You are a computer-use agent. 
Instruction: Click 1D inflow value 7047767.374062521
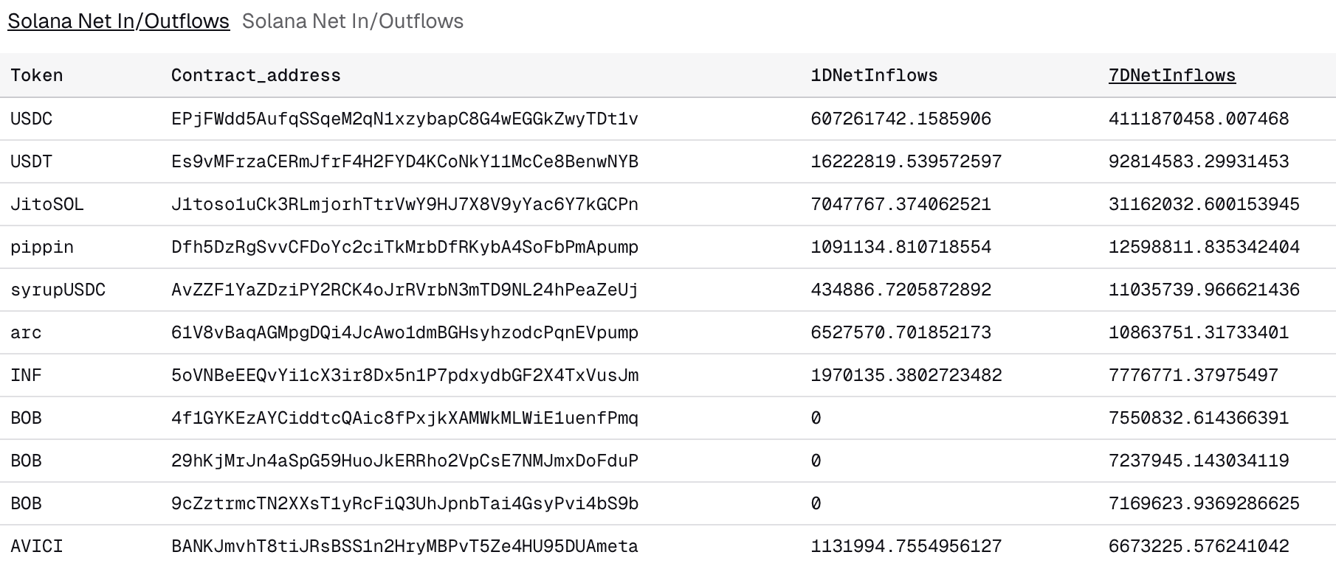click(x=901, y=204)
